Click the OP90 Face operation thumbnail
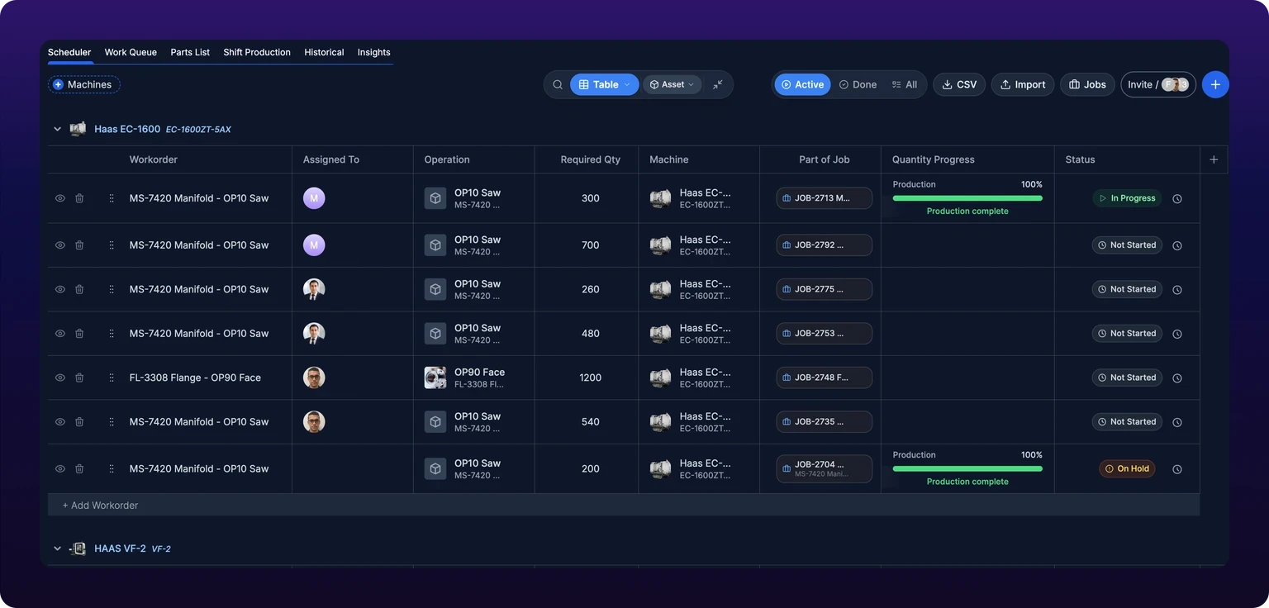 [435, 378]
